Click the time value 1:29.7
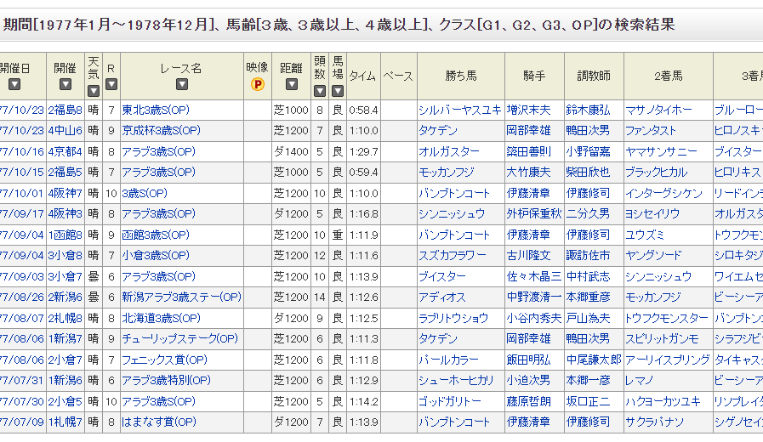 (x=363, y=151)
